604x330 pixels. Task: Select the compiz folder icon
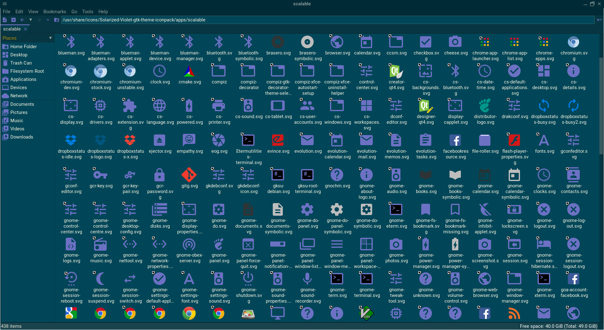(219, 71)
